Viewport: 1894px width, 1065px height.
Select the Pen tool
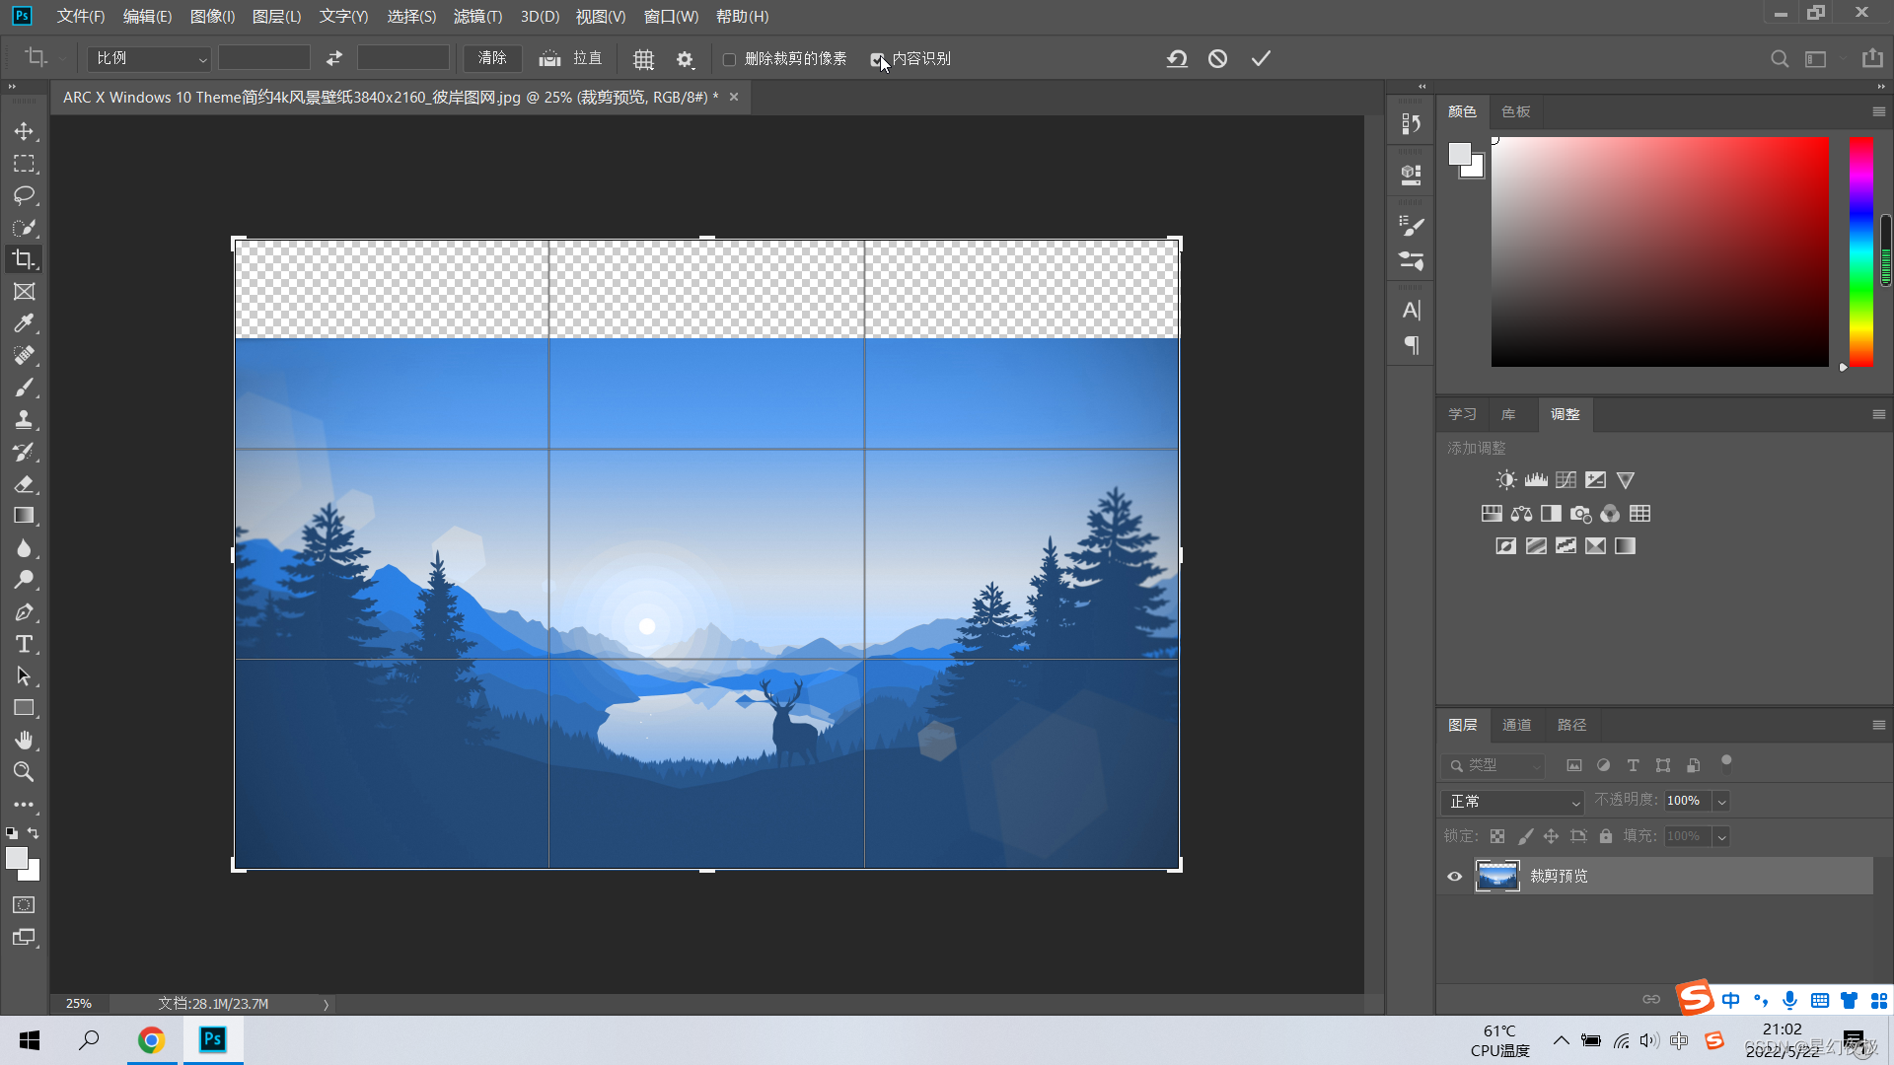click(24, 612)
